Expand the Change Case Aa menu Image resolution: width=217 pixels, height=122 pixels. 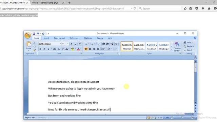(67, 49)
